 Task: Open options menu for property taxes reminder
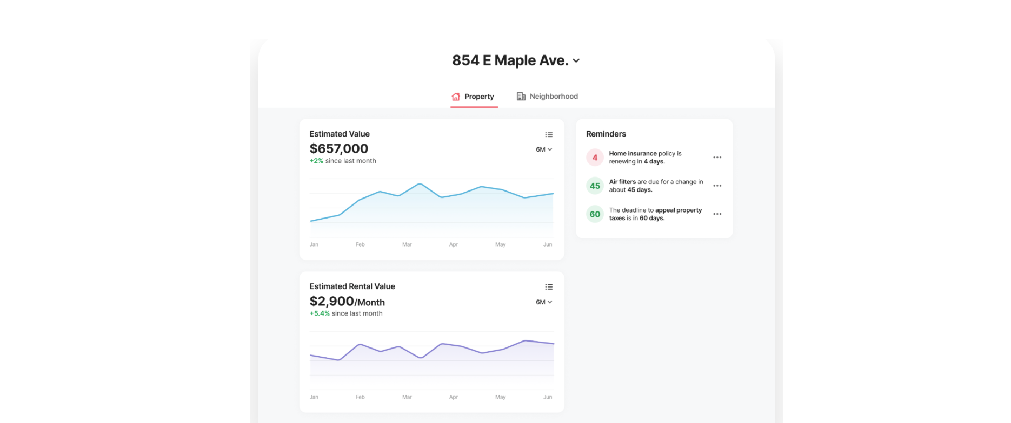click(x=717, y=214)
